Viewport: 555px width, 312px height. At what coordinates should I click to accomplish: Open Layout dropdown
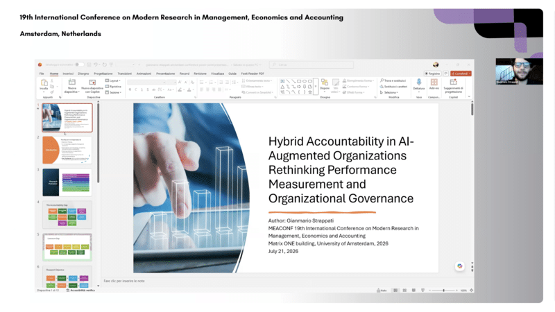pos(113,80)
